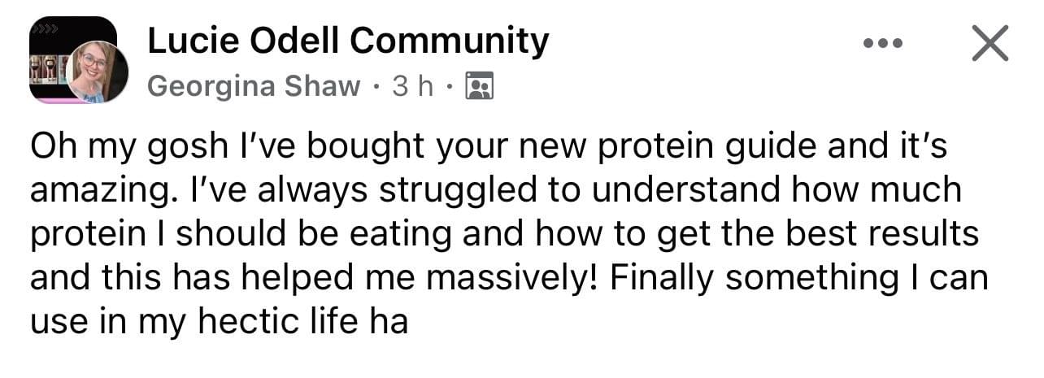Click the pink strip under the group cover
The width and height of the screenshot is (1044, 378).
pos(53,101)
